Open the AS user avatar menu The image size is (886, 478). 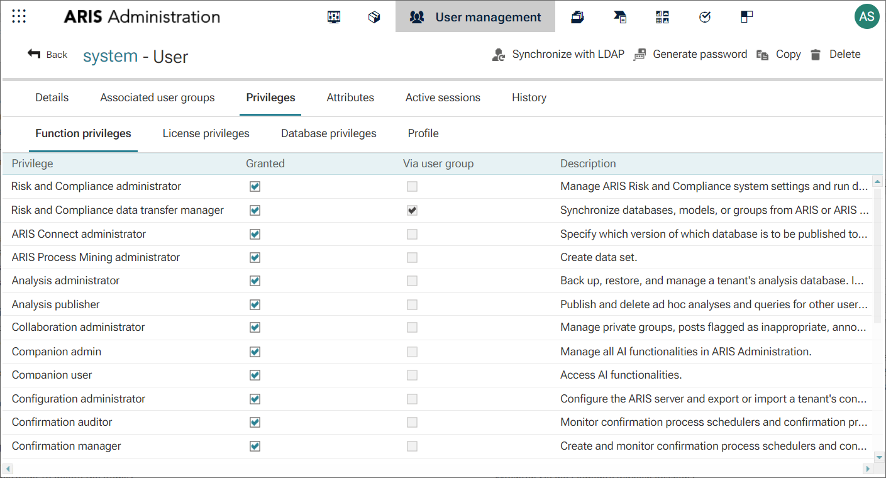tap(867, 16)
